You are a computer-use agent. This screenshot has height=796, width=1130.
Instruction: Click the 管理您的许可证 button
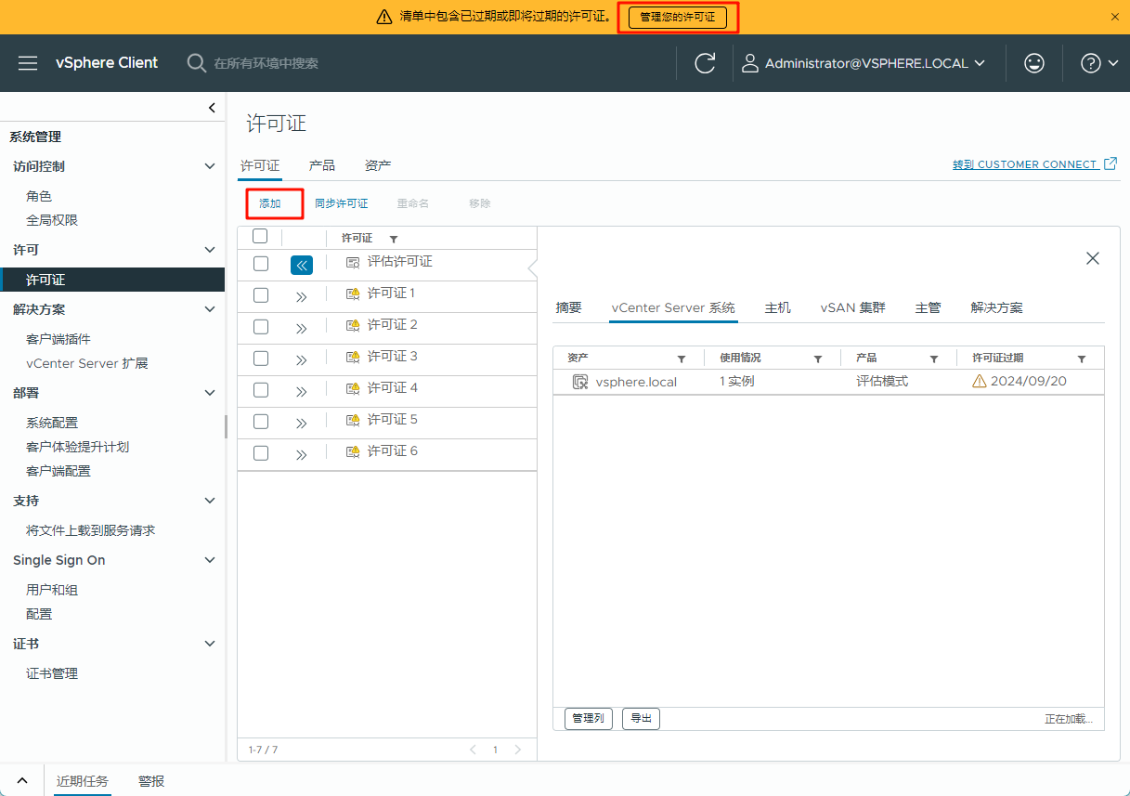pos(678,18)
